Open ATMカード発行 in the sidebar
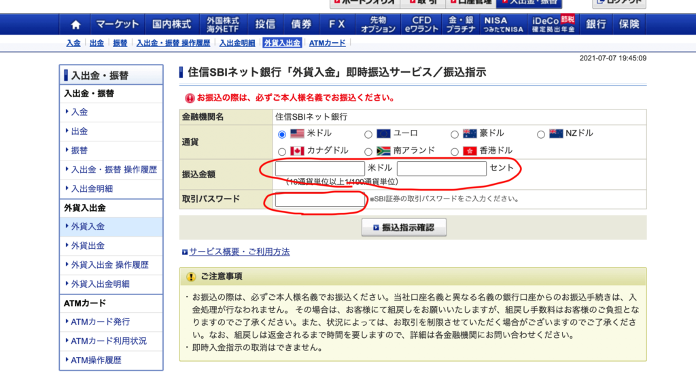The image size is (696, 389). click(x=111, y=322)
